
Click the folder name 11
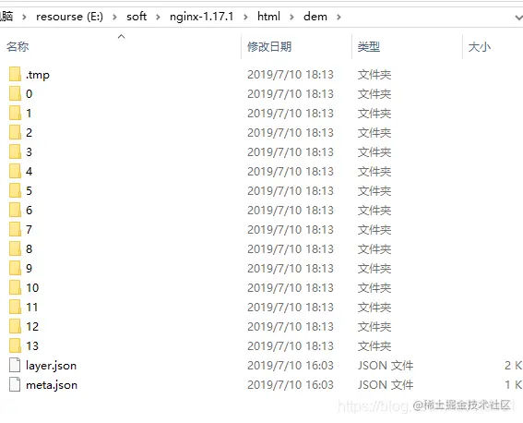point(32,307)
